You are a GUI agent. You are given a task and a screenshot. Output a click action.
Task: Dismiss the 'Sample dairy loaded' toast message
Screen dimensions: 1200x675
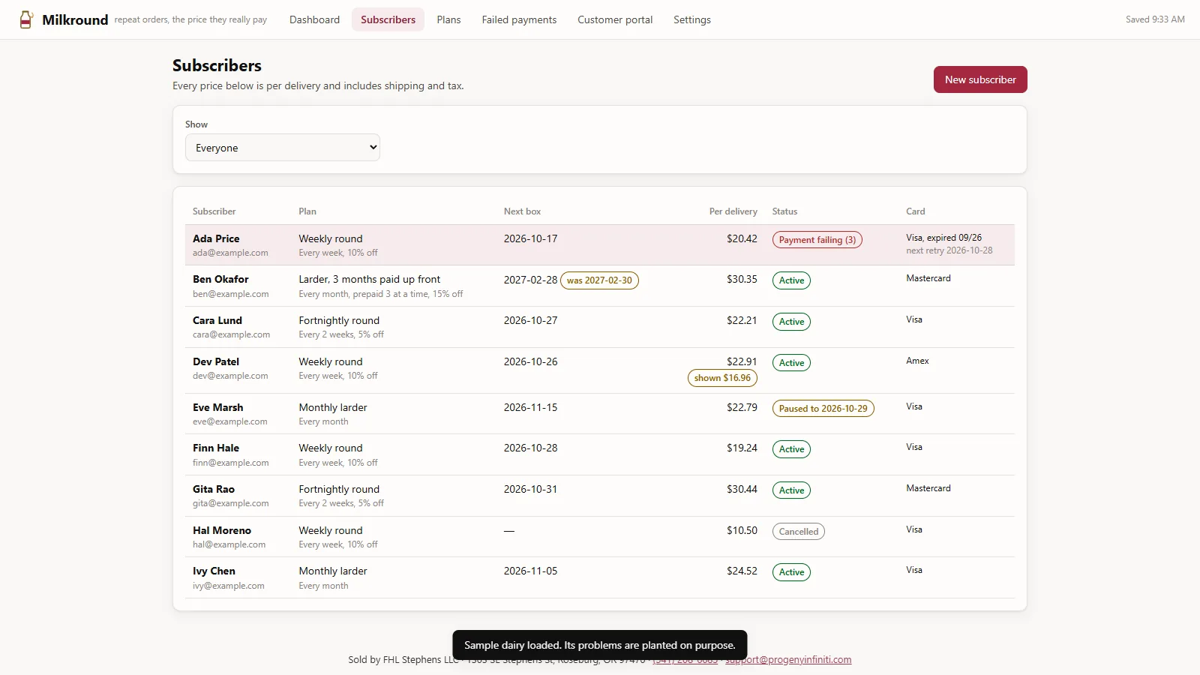(600, 645)
